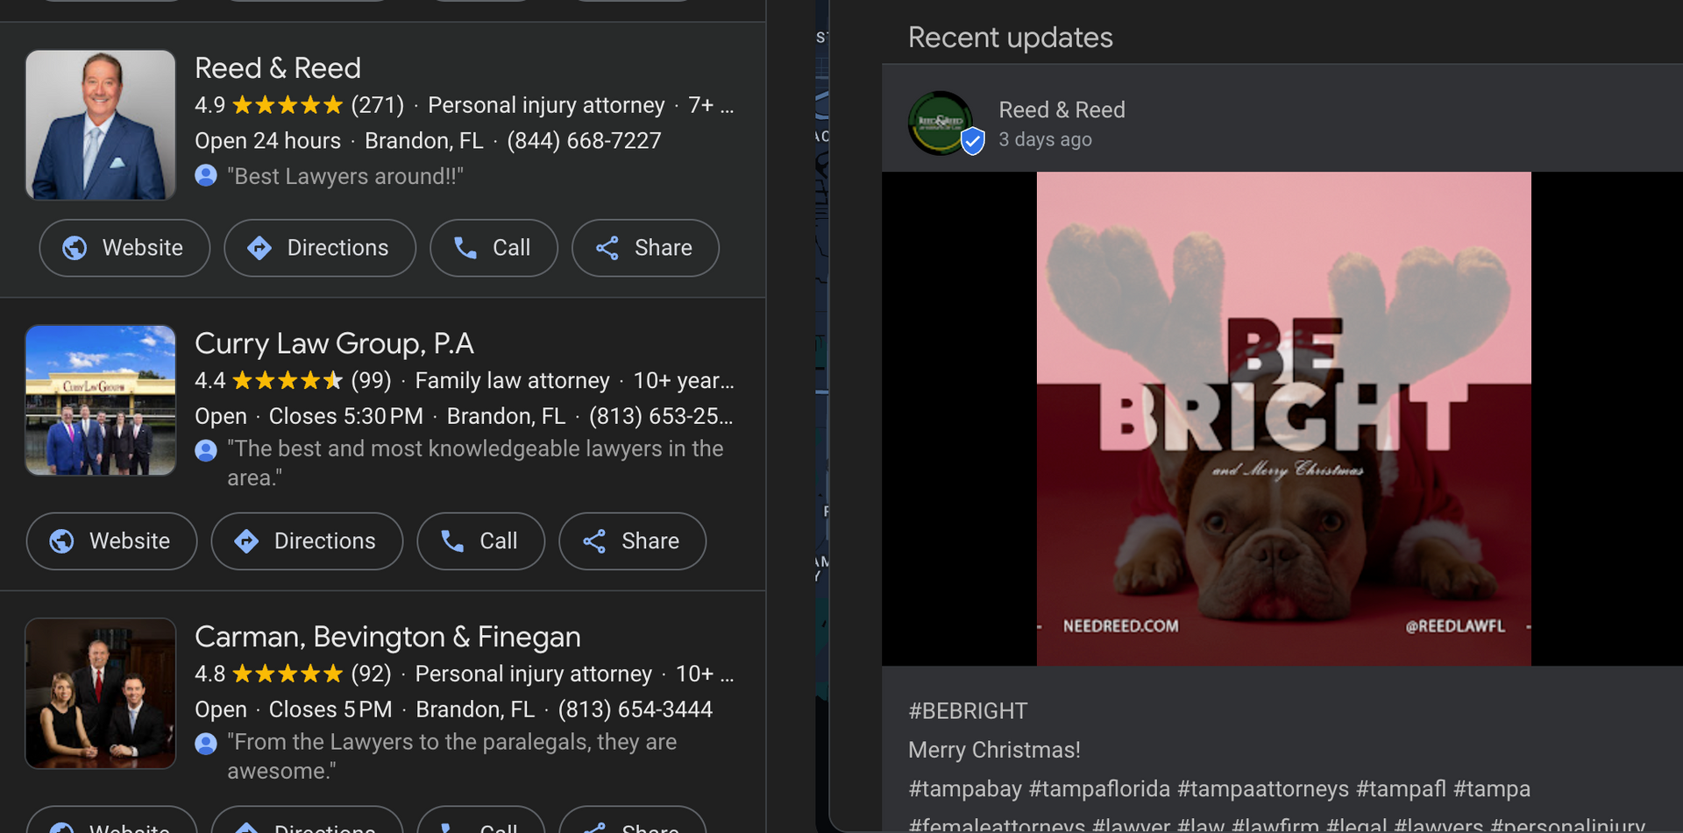Image resolution: width=1683 pixels, height=833 pixels.
Task: Open the Be Bright Christmas post image
Action: tap(1284, 419)
